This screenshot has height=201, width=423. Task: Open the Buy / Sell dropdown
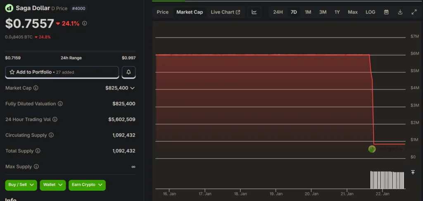pyautogui.click(x=21, y=185)
